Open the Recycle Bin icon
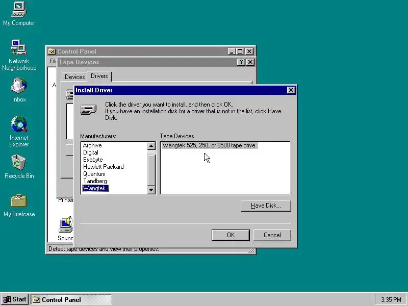Image resolution: width=408 pixels, height=306 pixels. click(x=19, y=167)
